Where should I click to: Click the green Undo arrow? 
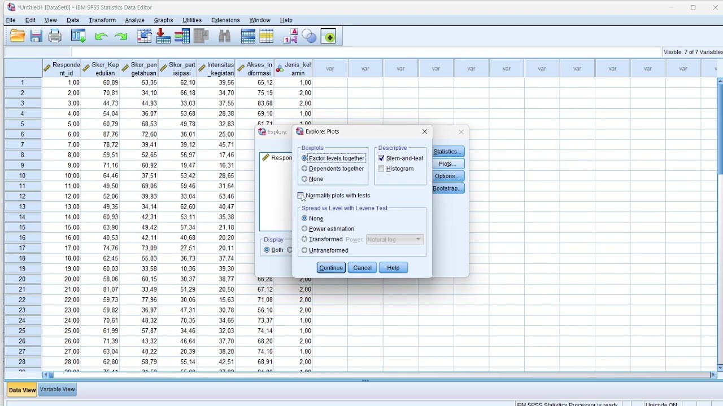pos(102,37)
